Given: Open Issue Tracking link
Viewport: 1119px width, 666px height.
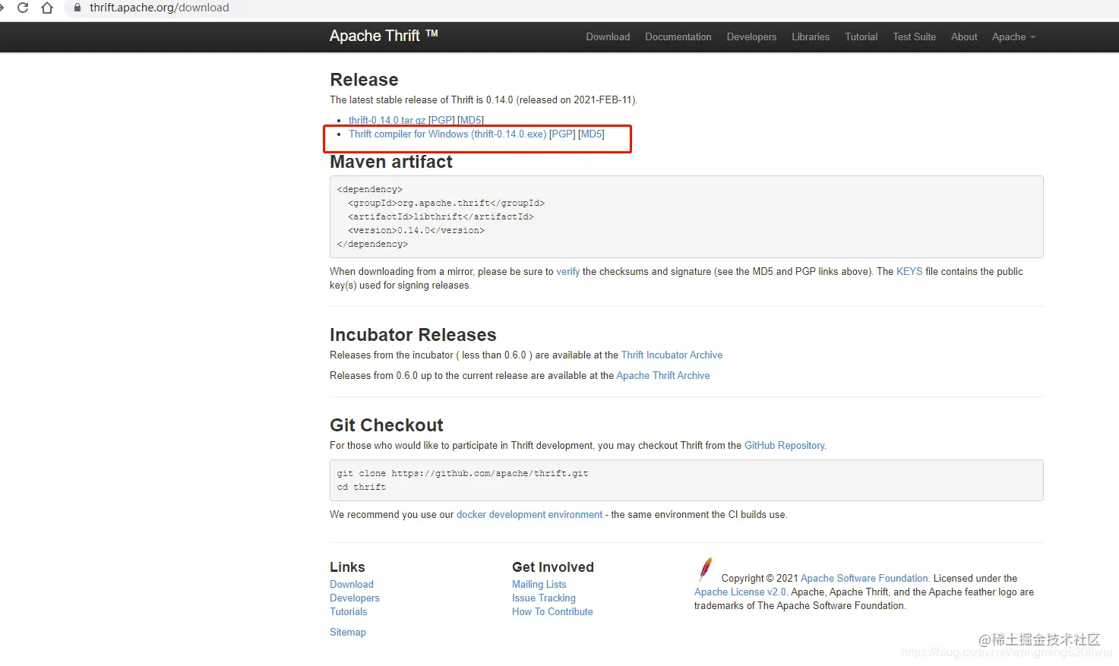Looking at the screenshot, I should click(x=544, y=598).
